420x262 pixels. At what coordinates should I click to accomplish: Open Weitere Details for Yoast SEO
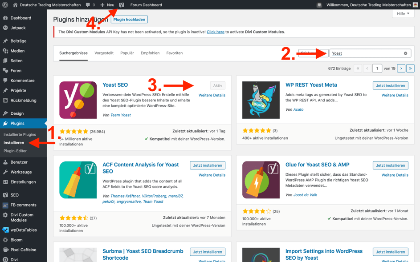click(x=212, y=95)
